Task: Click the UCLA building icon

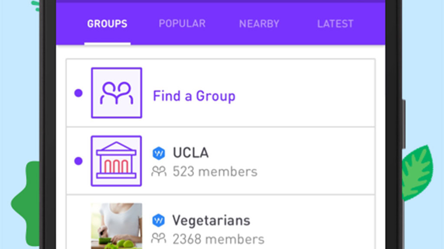Action: point(116,161)
